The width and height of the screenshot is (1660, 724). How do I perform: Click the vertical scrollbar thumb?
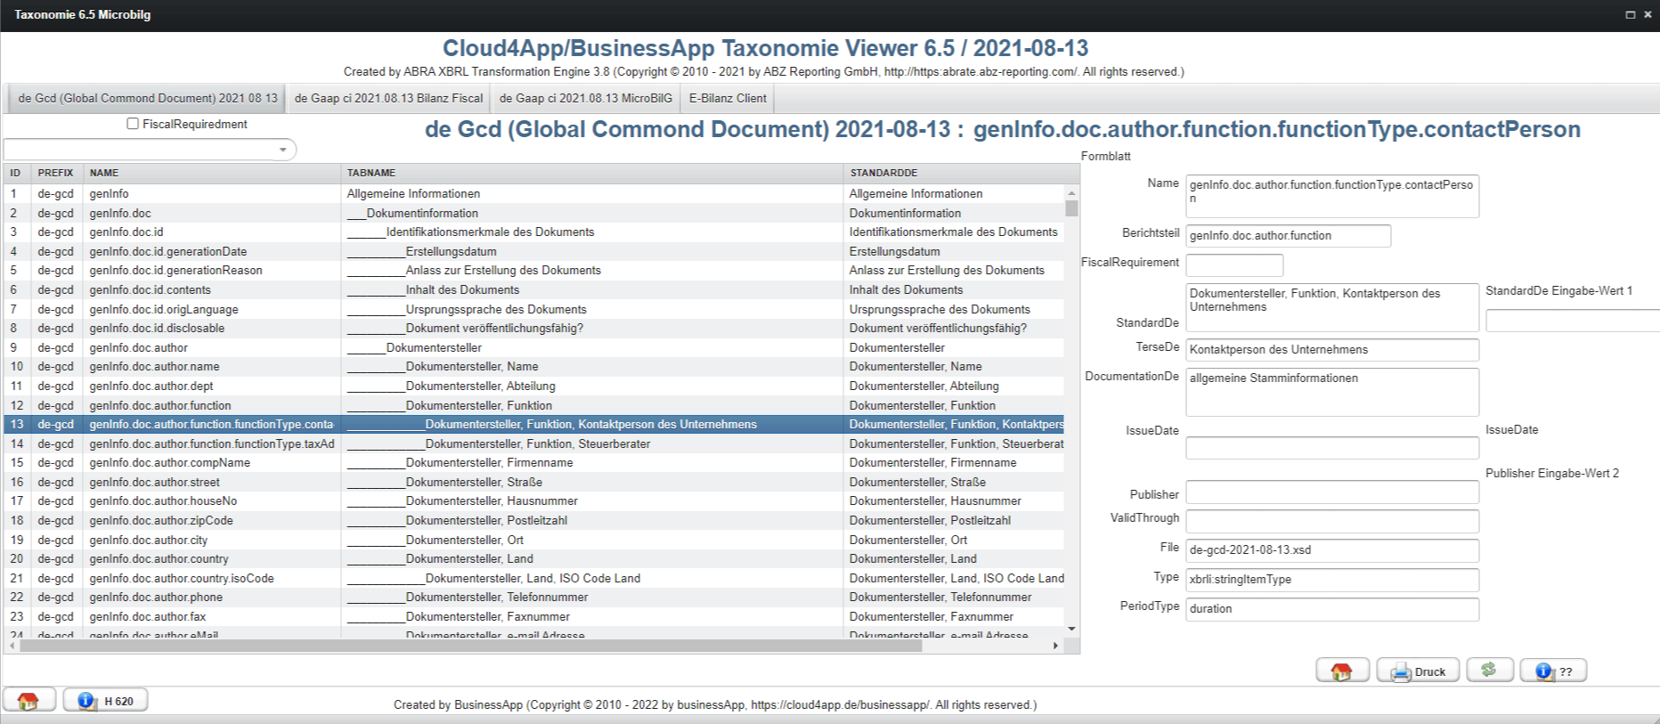(1071, 208)
